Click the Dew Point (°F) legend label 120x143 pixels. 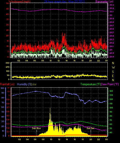(x=110, y=84)
